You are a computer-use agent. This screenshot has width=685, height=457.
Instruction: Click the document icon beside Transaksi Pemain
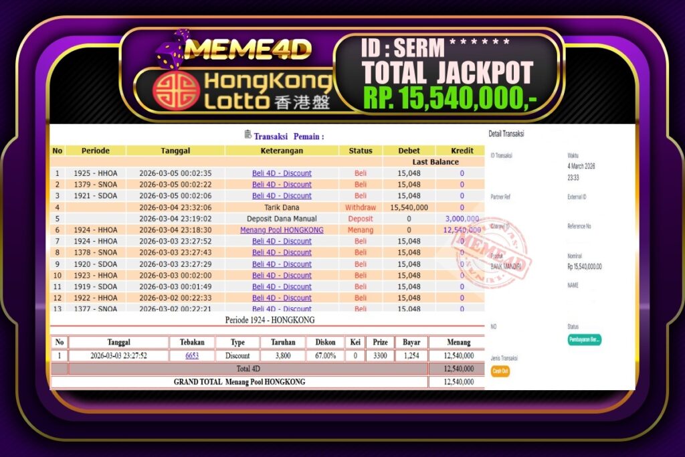[x=248, y=135]
